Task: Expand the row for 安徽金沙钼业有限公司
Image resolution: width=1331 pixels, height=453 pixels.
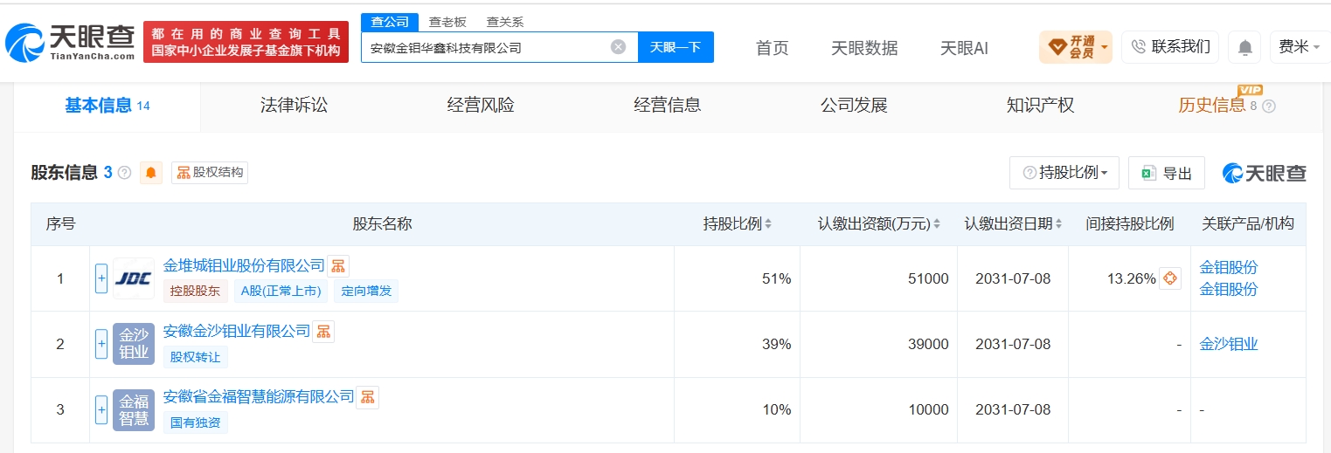Action: tap(101, 344)
